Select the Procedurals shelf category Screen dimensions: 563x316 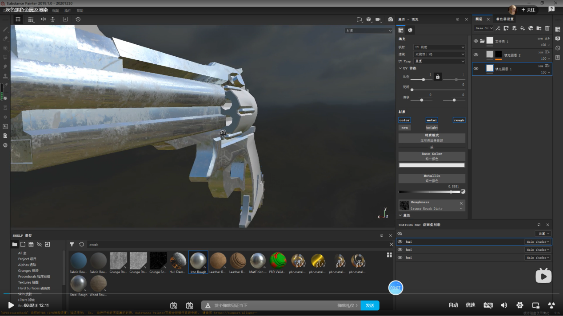(34, 277)
